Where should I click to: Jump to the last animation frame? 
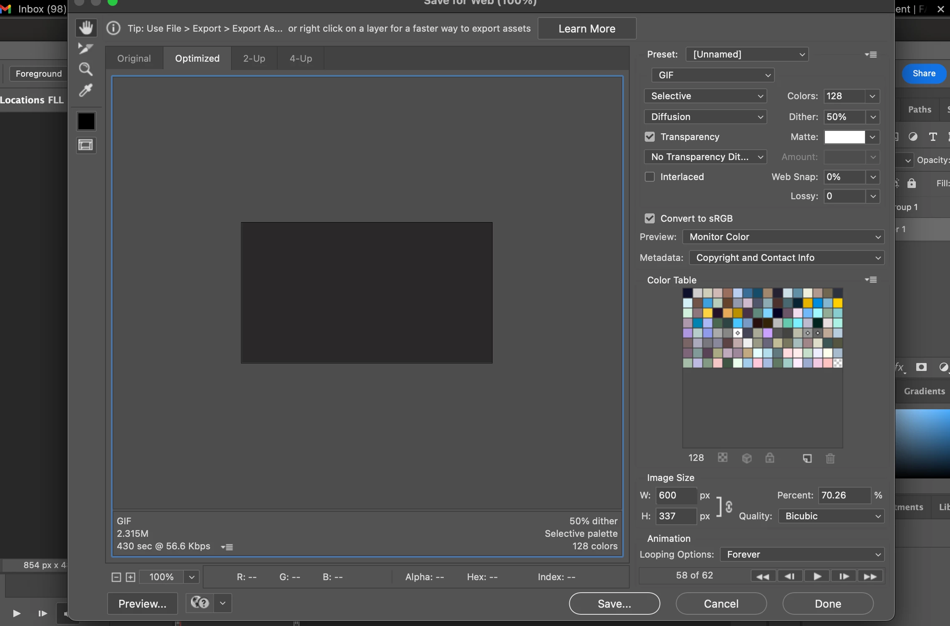[x=870, y=576]
